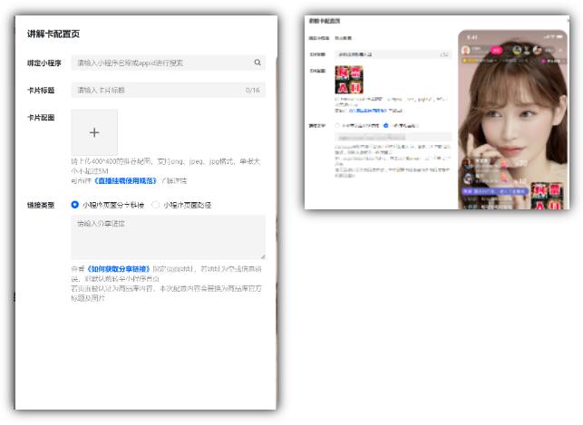Image resolution: width=583 pixels, height=425 pixels.
Task: Click the plus upload box for 卡片配图
Action: [x=94, y=132]
